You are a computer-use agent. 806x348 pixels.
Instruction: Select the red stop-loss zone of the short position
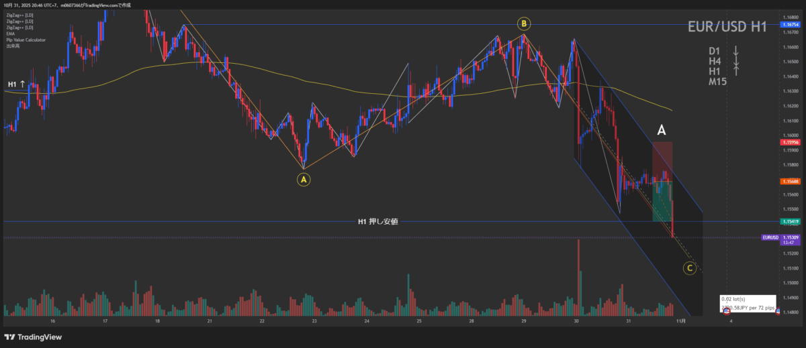pyautogui.click(x=662, y=160)
